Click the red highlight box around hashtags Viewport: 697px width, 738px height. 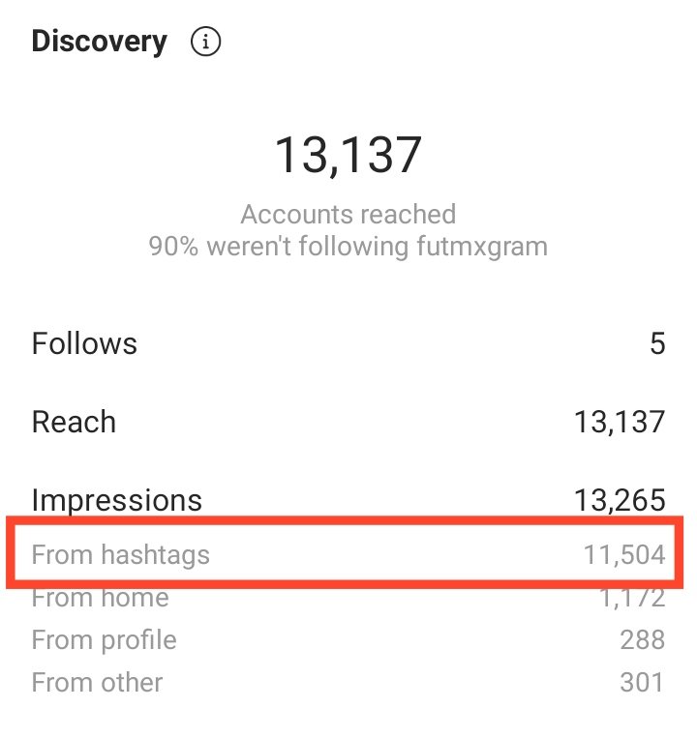point(345,552)
